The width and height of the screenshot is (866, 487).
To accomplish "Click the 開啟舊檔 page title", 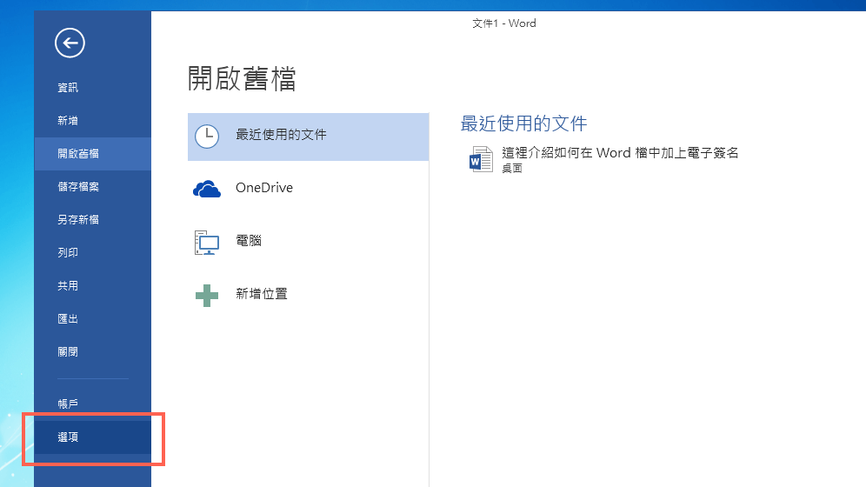I will (242, 78).
